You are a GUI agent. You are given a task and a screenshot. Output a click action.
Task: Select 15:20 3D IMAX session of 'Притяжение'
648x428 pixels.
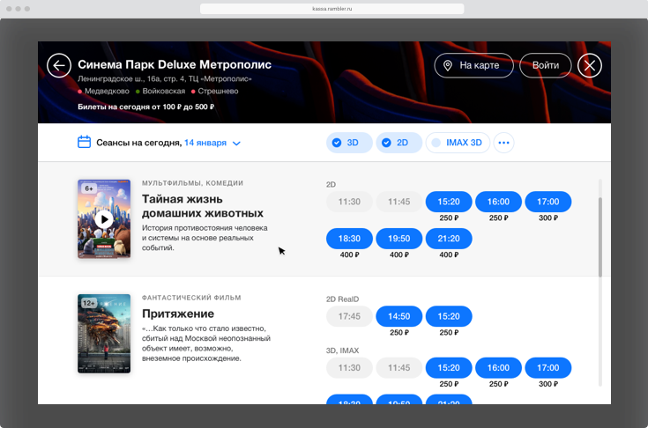[x=449, y=368]
